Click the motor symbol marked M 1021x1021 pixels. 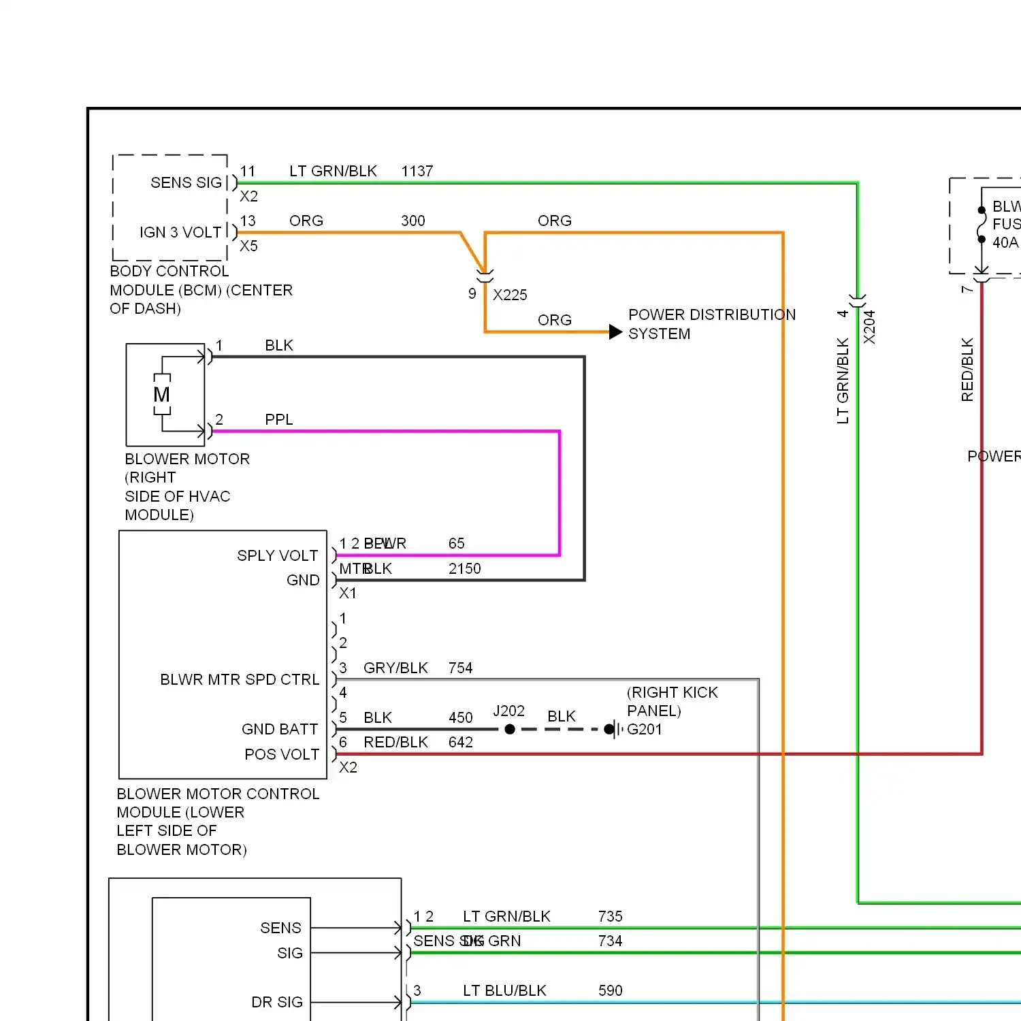click(162, 394)
